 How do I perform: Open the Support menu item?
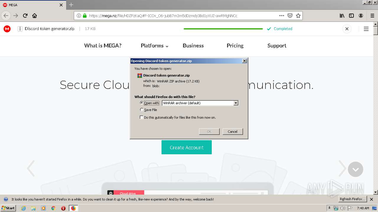[277, 46]
